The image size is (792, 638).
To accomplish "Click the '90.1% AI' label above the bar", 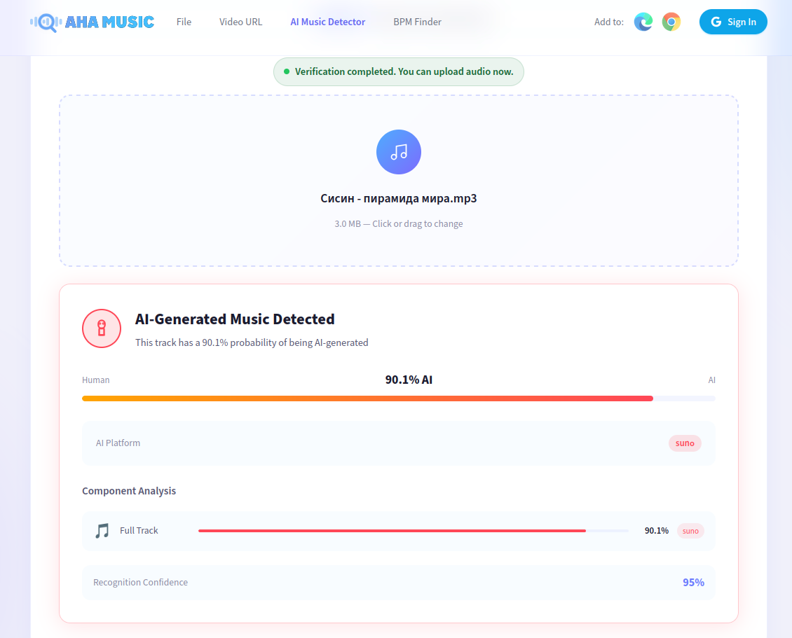I will pos(409,380).
